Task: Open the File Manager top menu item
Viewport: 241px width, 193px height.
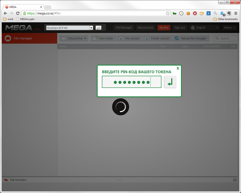Action: [124, 28]
